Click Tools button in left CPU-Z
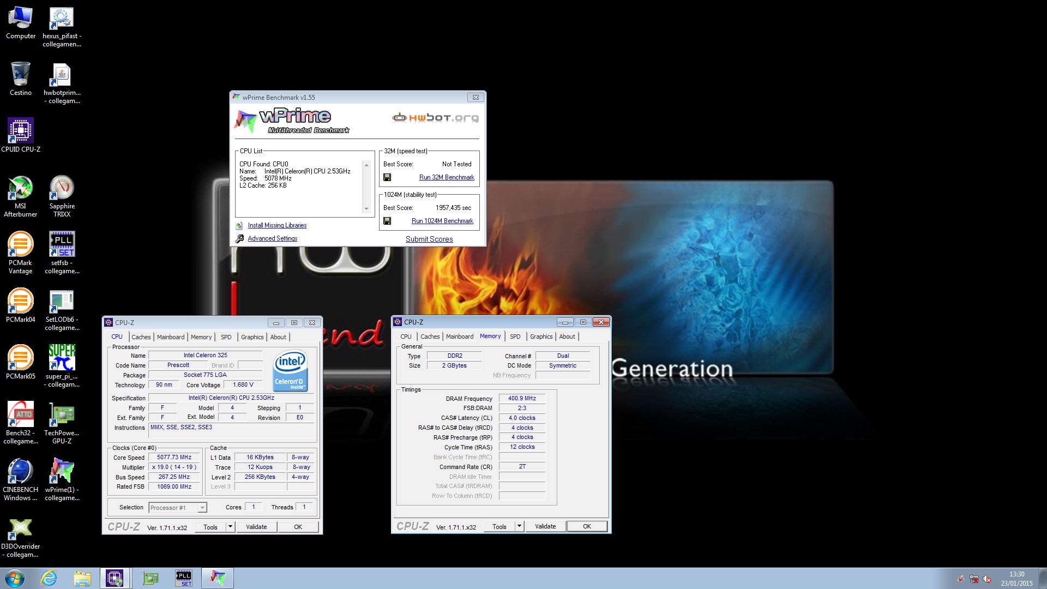This screenshot has width=1047, height=589. [210, 527]
